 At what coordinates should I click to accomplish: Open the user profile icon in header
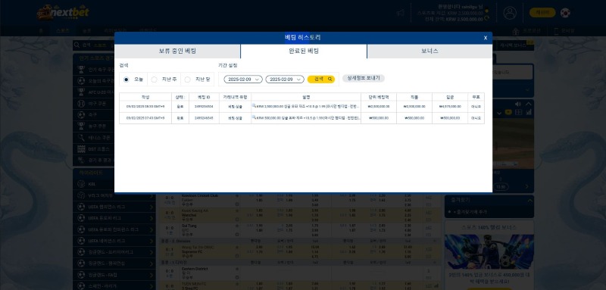[510, 13]
